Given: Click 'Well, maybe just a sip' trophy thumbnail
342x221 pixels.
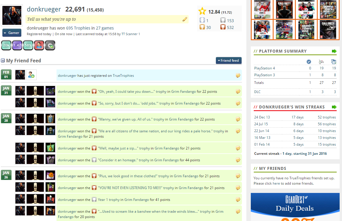Looking at the screenshot, I should pos(50,148).
